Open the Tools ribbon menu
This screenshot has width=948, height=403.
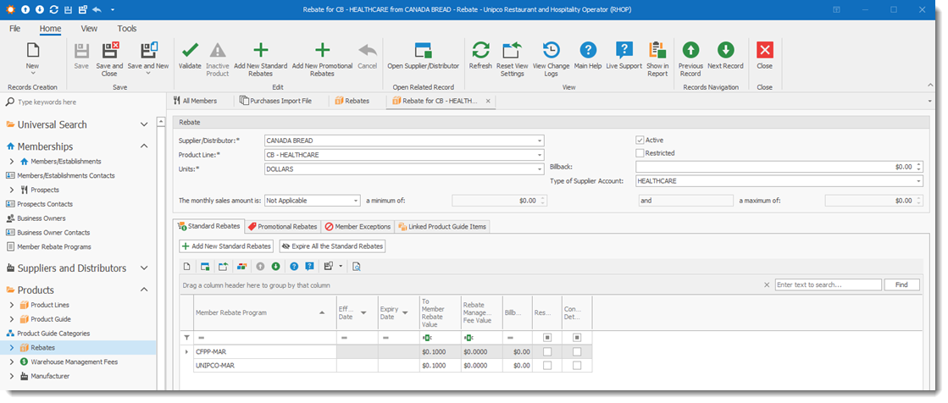tap(126, 28)
